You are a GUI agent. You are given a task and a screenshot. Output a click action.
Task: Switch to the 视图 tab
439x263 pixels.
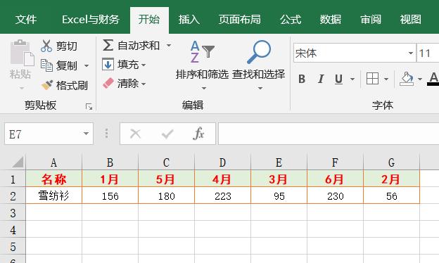(x=410, y=19)
